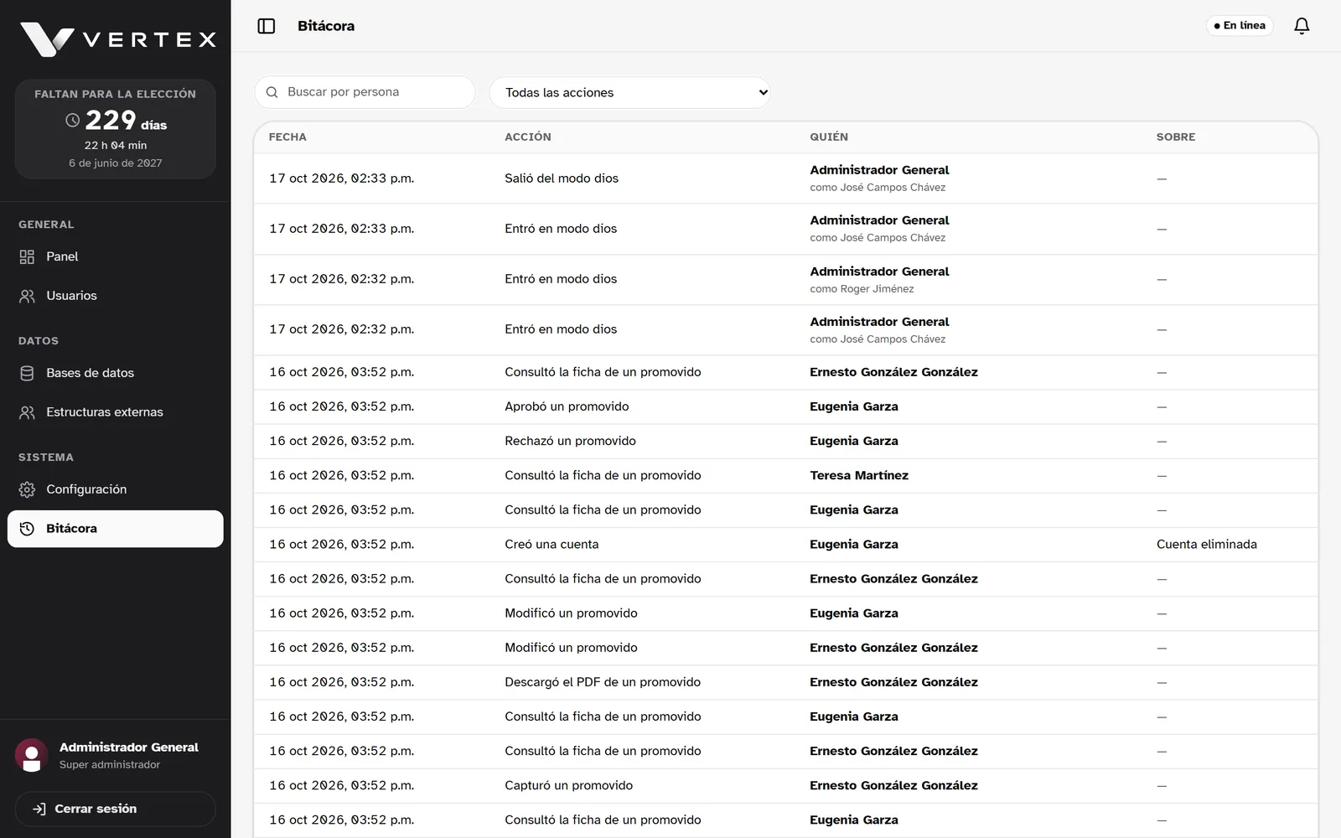Viewport: 1341px width, 838px height.
Task: Click the countdown clock icon
Action: coord(73,121)
